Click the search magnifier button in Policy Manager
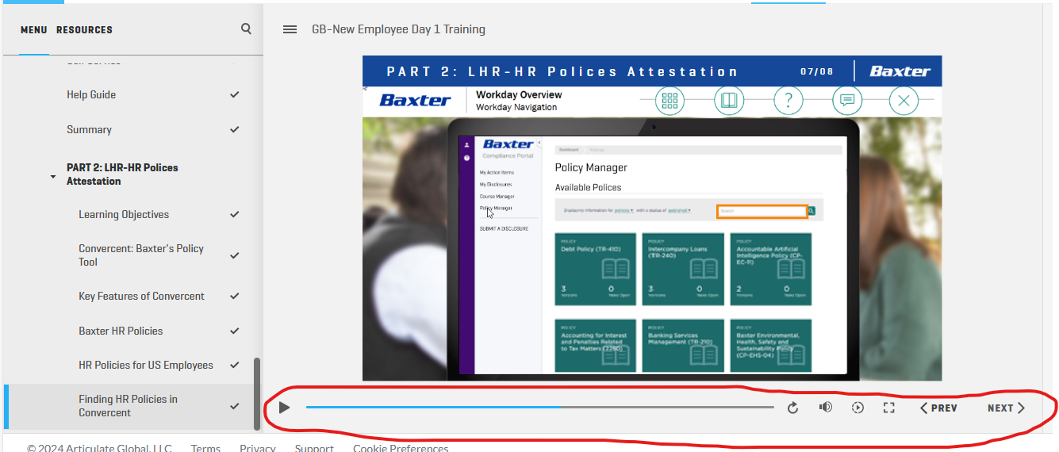Screen dimensions: 1059x452 (x=812, y=211)
